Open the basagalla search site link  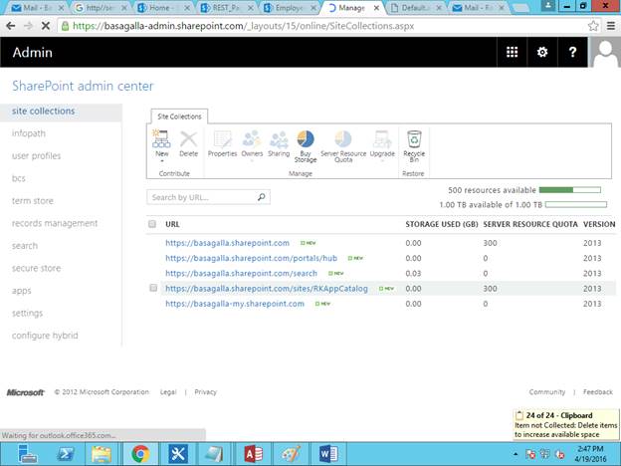point(241,274)
